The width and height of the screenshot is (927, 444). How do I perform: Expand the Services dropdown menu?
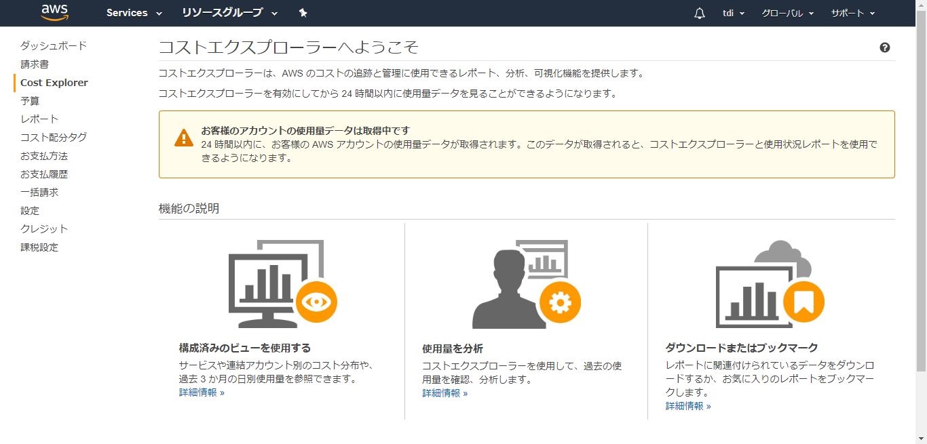point(134,13)
